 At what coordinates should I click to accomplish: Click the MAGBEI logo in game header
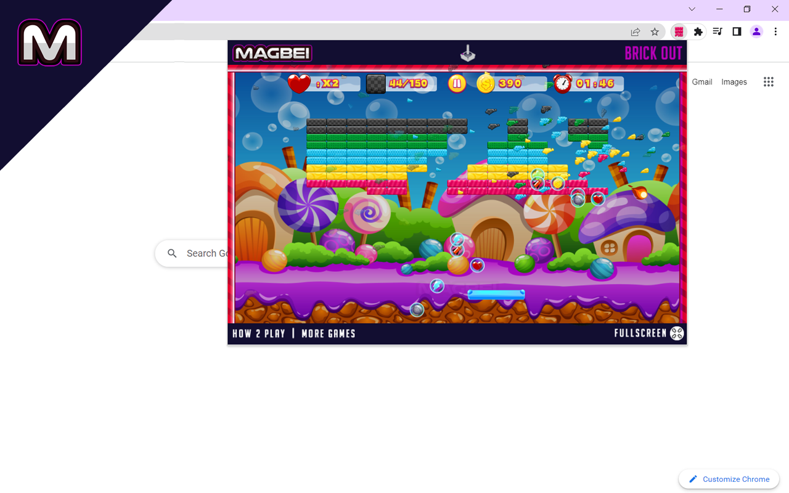coord(272,54)
